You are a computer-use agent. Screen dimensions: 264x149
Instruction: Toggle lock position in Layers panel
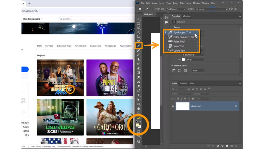coord(185,98)
